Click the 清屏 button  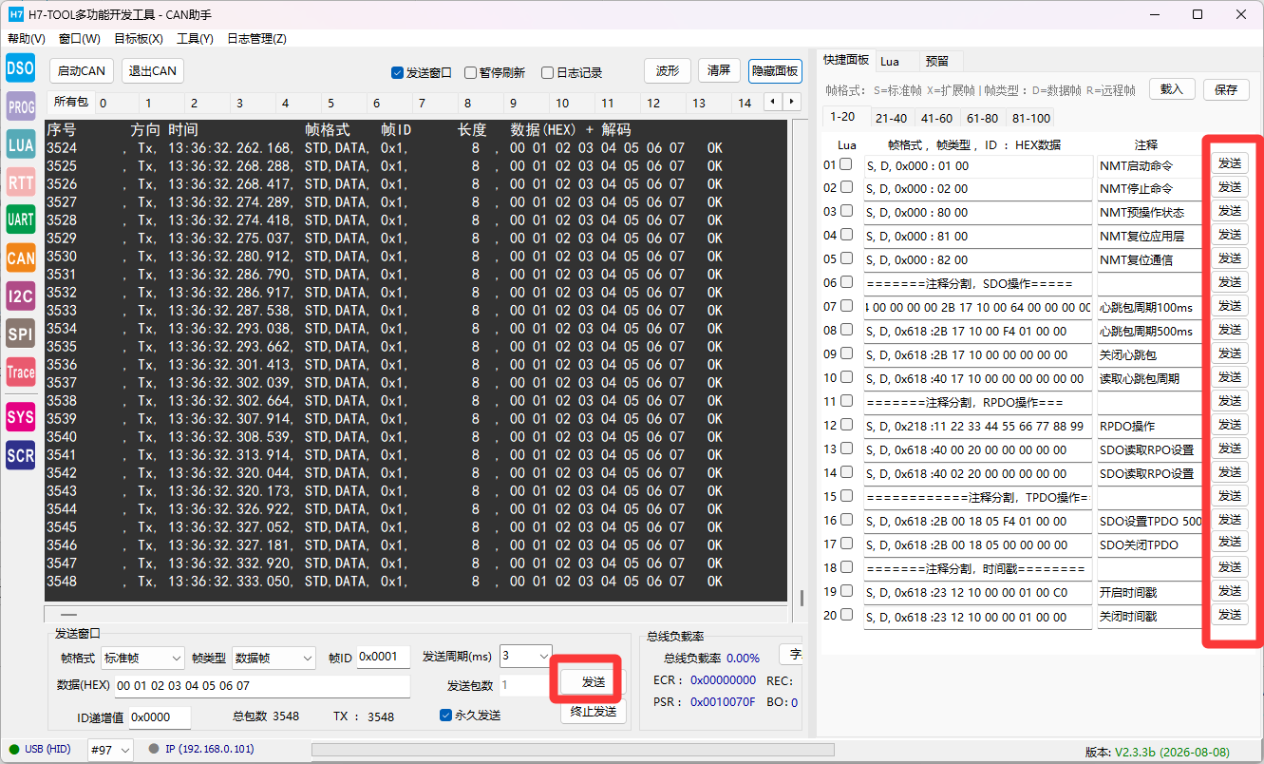tap(720, 71)
